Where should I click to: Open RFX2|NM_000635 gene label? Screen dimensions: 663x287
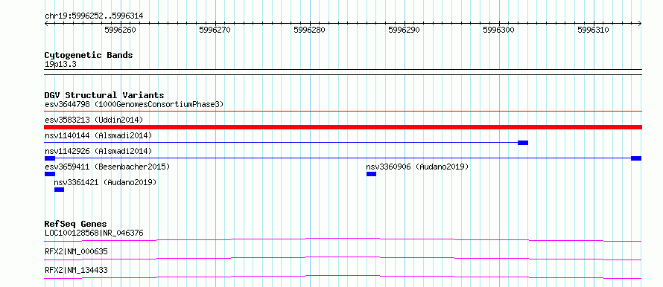point(76,251)
